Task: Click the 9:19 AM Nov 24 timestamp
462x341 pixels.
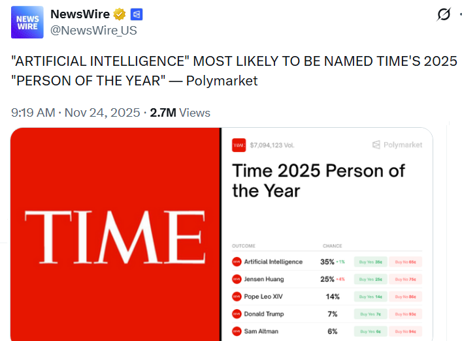Action: [x=76, y=112]
